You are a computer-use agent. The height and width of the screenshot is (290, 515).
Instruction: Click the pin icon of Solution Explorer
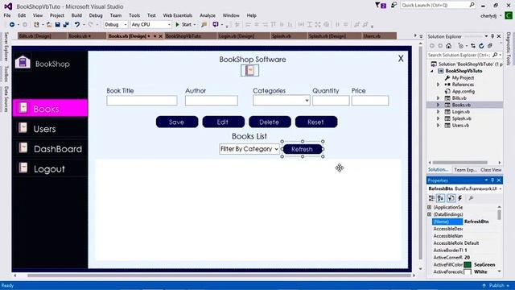coord(492,36)
